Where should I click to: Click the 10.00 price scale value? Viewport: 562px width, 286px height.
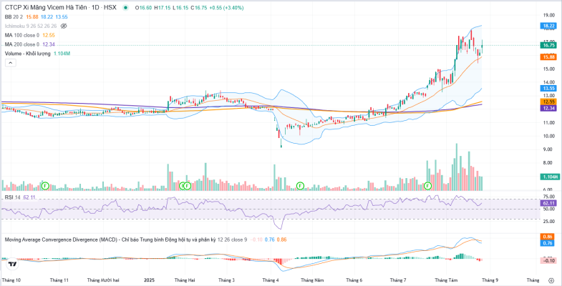(x=548, y=136)
